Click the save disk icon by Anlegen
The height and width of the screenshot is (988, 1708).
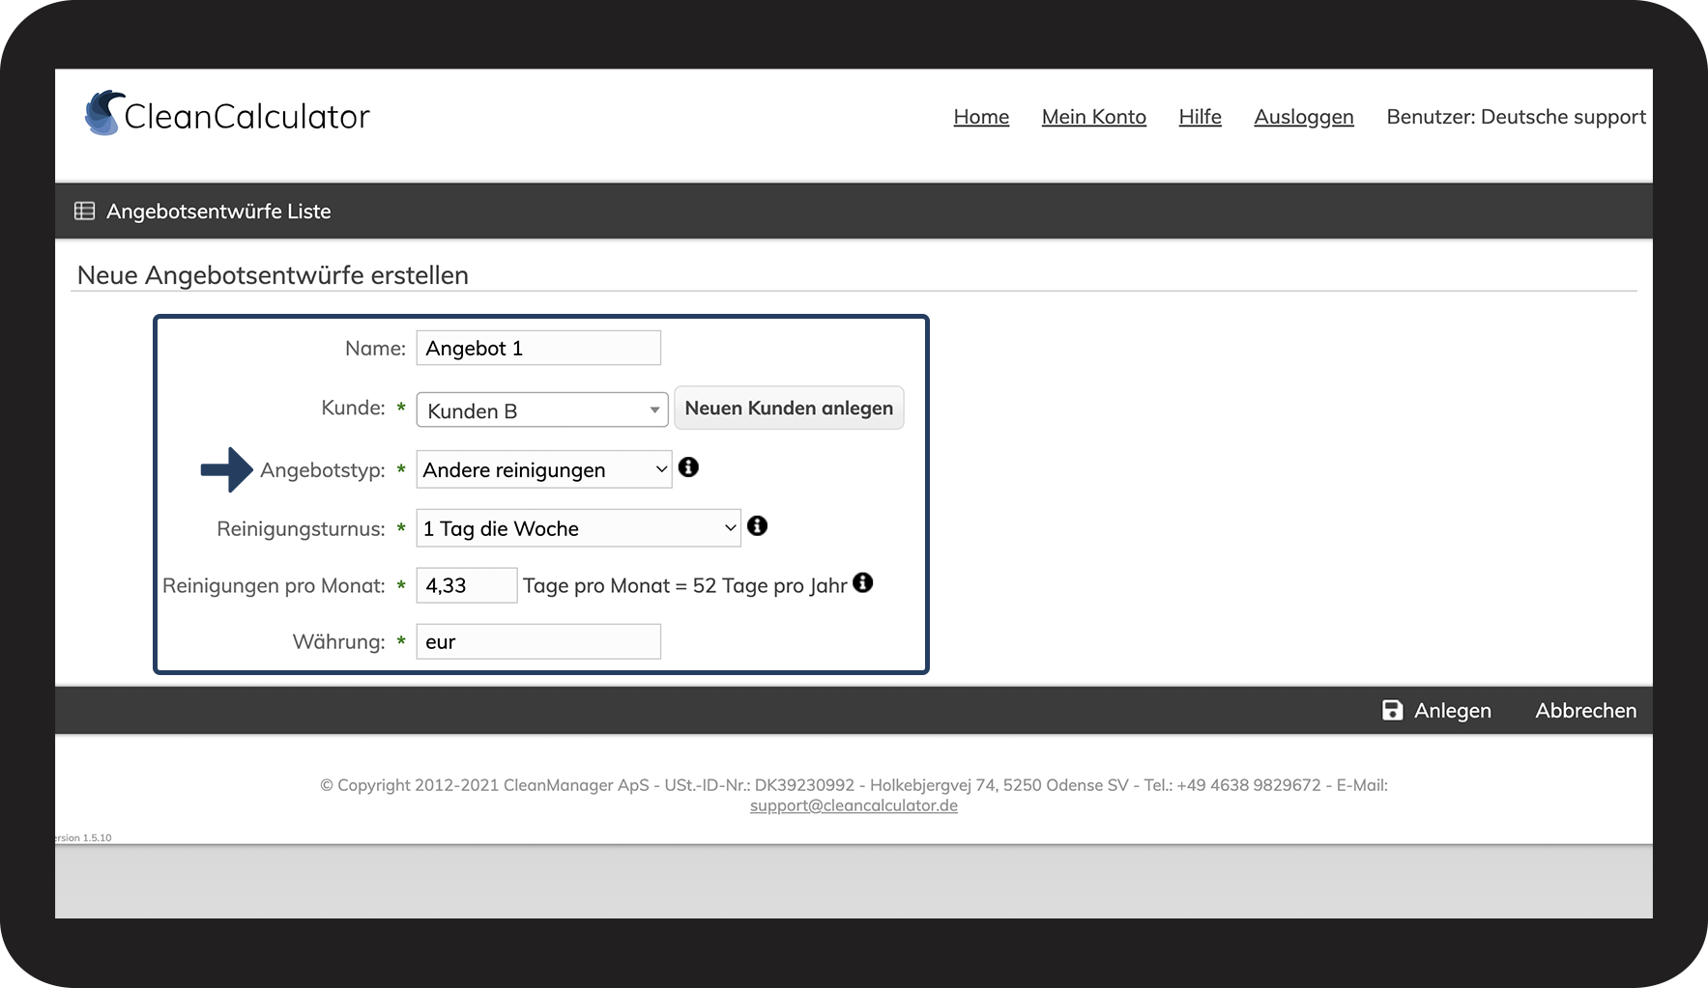1392,710
